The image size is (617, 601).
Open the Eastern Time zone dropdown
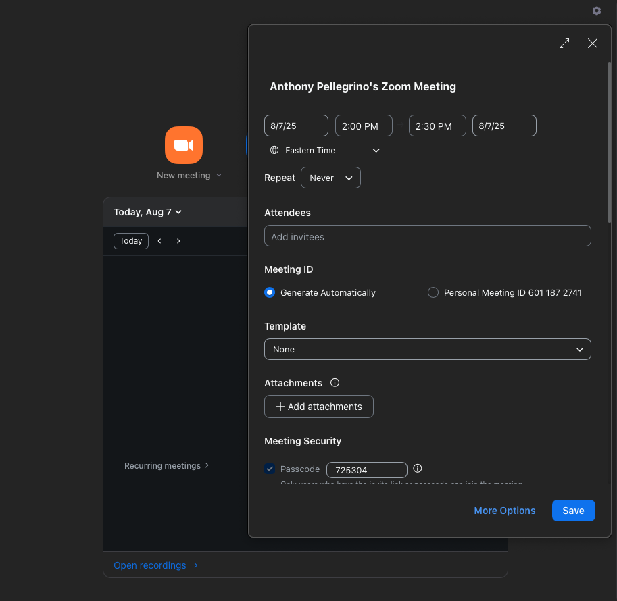tap(325, 150)
